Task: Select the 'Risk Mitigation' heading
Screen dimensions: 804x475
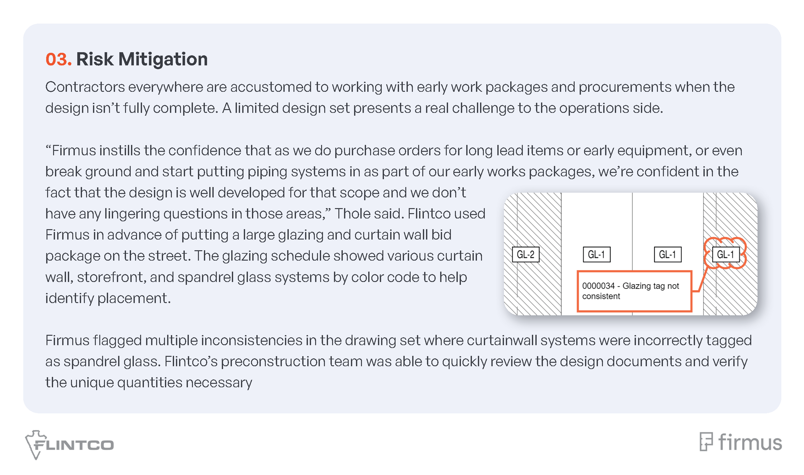Action: (142, 59)
